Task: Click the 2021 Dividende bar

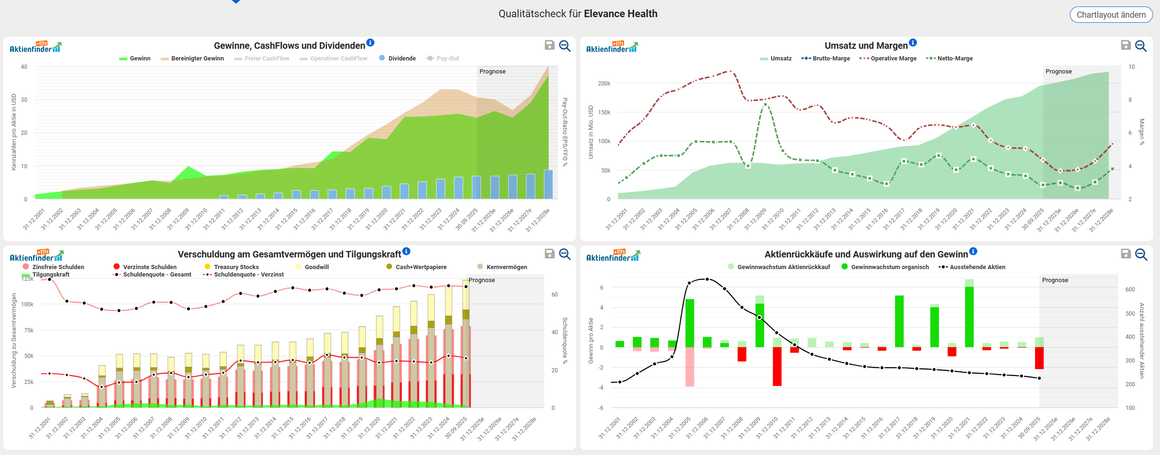Action: pyautogui.click(x=404, y=191)
